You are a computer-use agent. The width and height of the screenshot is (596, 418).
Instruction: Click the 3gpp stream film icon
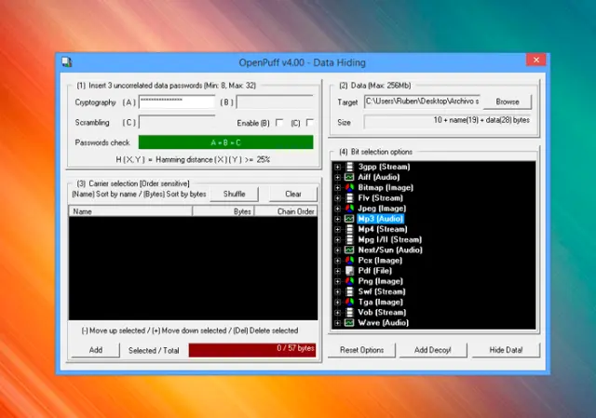point(348,167)
